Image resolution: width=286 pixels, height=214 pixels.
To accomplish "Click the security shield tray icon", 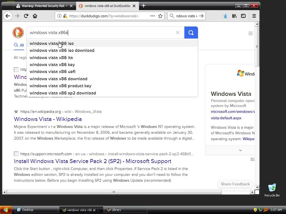I will tap(255, 210).
